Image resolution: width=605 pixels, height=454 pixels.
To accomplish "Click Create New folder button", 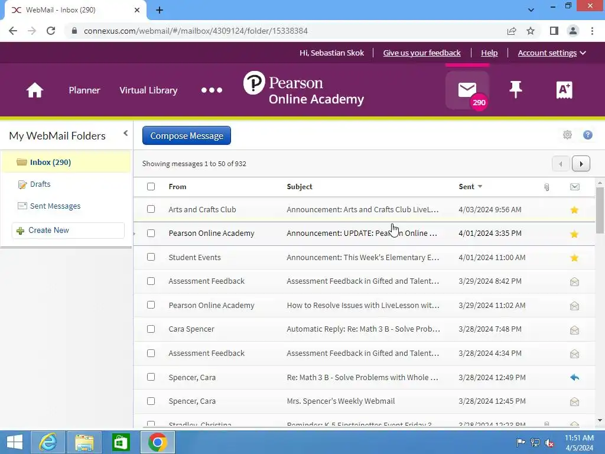I will tap(68, 231).
